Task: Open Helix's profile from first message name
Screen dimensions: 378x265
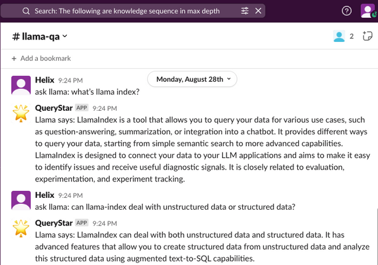Action: point(45,79)
